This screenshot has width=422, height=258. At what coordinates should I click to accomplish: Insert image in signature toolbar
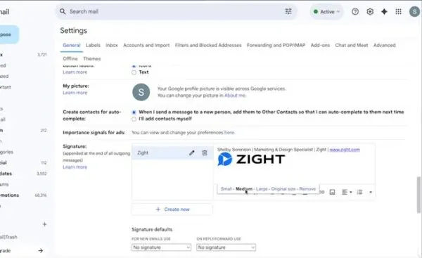pos(333,192)
